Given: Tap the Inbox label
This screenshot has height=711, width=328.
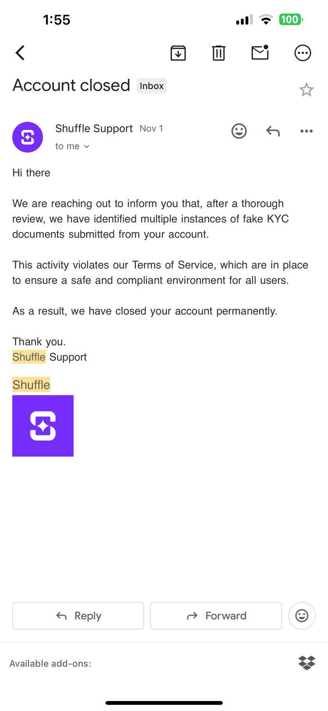Looking at the screenshot, I should coord(152,86).
